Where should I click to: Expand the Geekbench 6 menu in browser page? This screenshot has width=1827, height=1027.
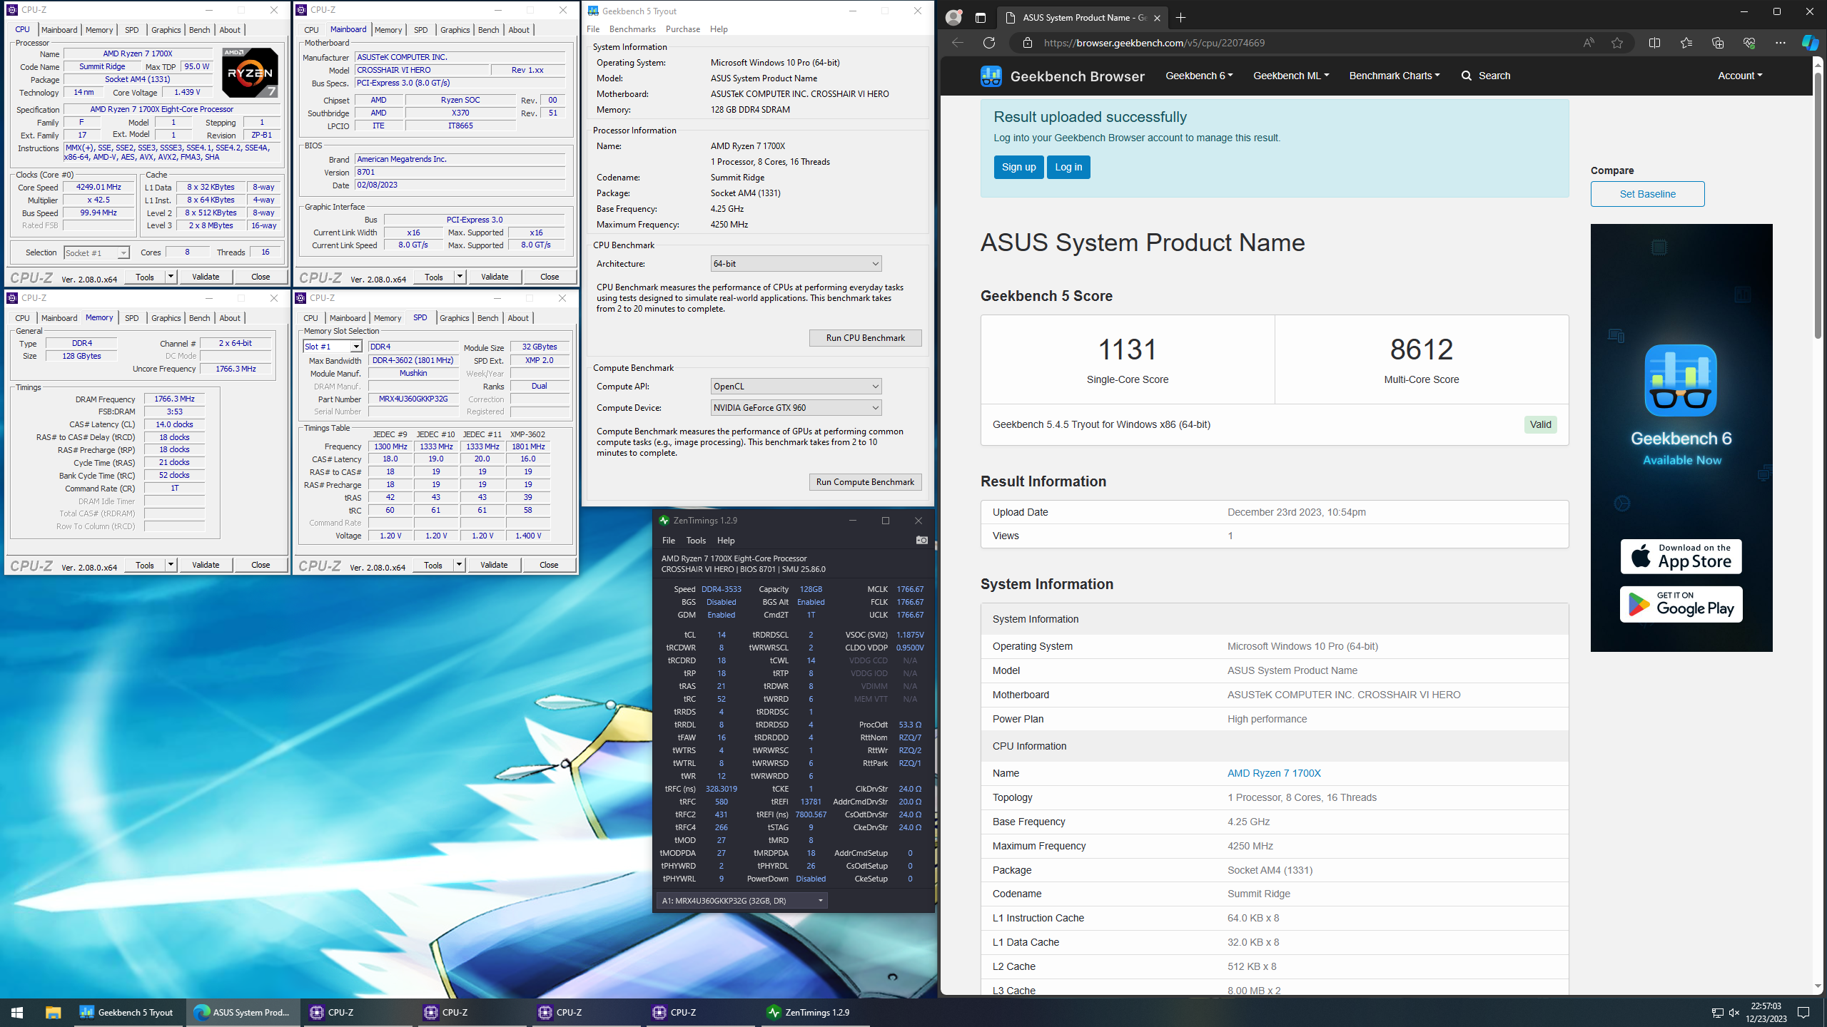(x=1199, y=76)
